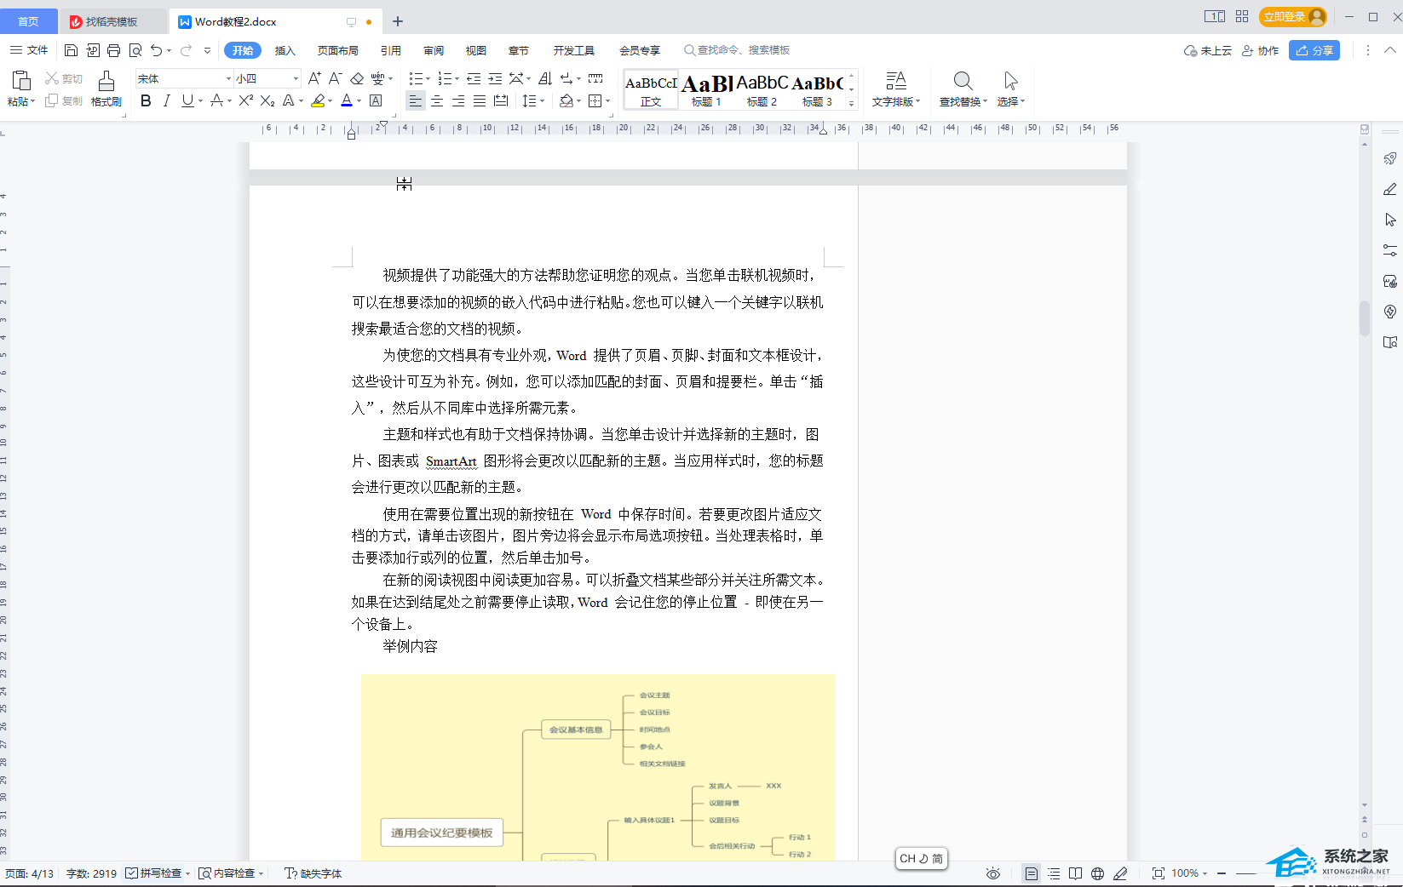Click the increase indent icon
Viewport: 1403px width, 887px height.
click(495, 78)
